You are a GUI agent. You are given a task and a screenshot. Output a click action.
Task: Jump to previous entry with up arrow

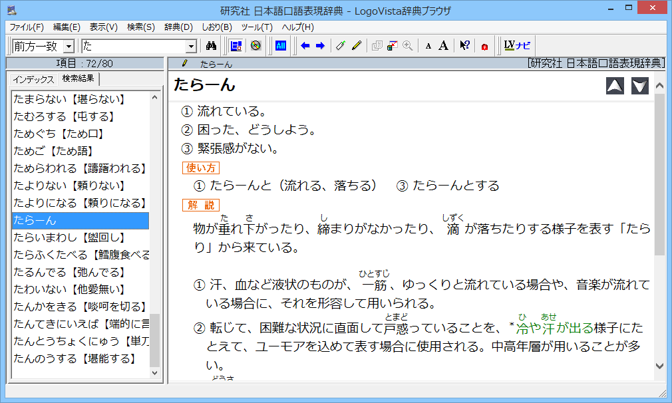pyautogui.click(x=615, y=86)
